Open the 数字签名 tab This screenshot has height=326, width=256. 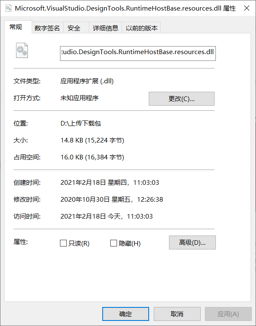(47, 28)
